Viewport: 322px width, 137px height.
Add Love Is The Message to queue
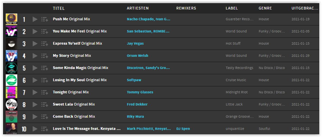point(45,129)
